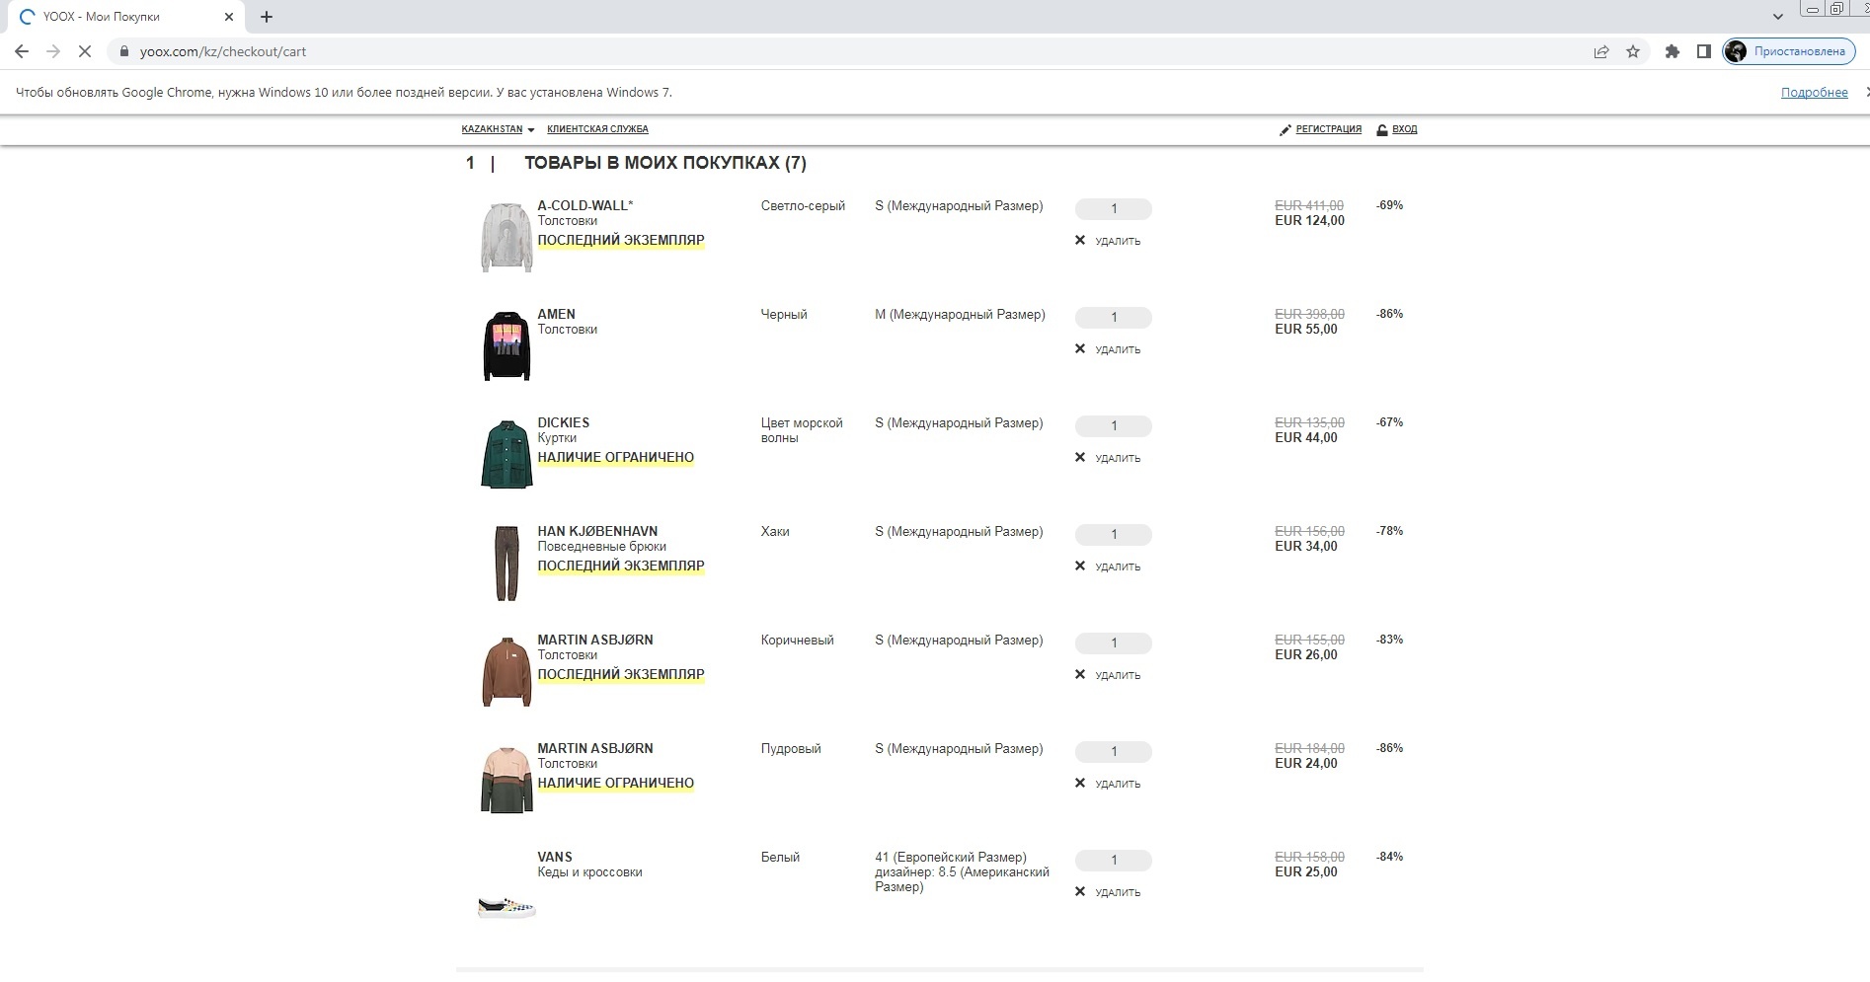Click the DICKIES brand name
The width and height of the screenshot is (1870, 982).
pos(563,422)
